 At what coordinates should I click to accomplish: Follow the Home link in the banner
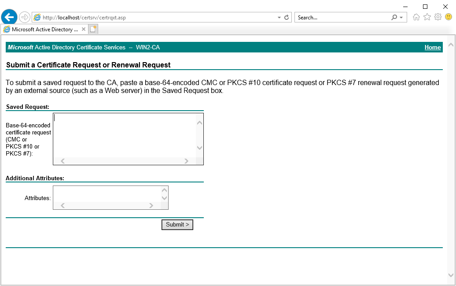pyautogui.click(x=432, y=48)
